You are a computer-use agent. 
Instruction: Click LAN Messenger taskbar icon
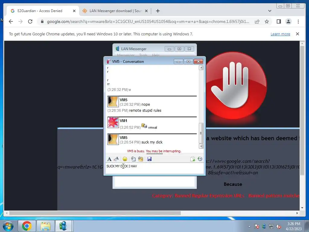(x=63, y=226)
